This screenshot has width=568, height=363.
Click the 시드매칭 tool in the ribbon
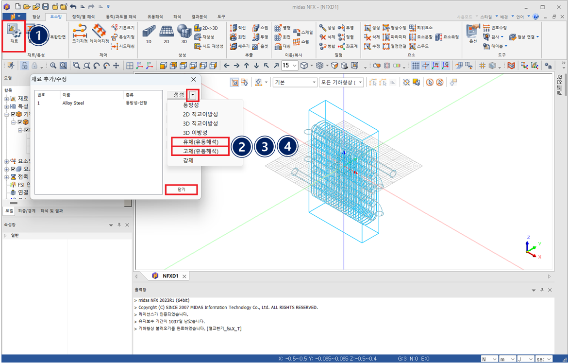tap(123, 47)
